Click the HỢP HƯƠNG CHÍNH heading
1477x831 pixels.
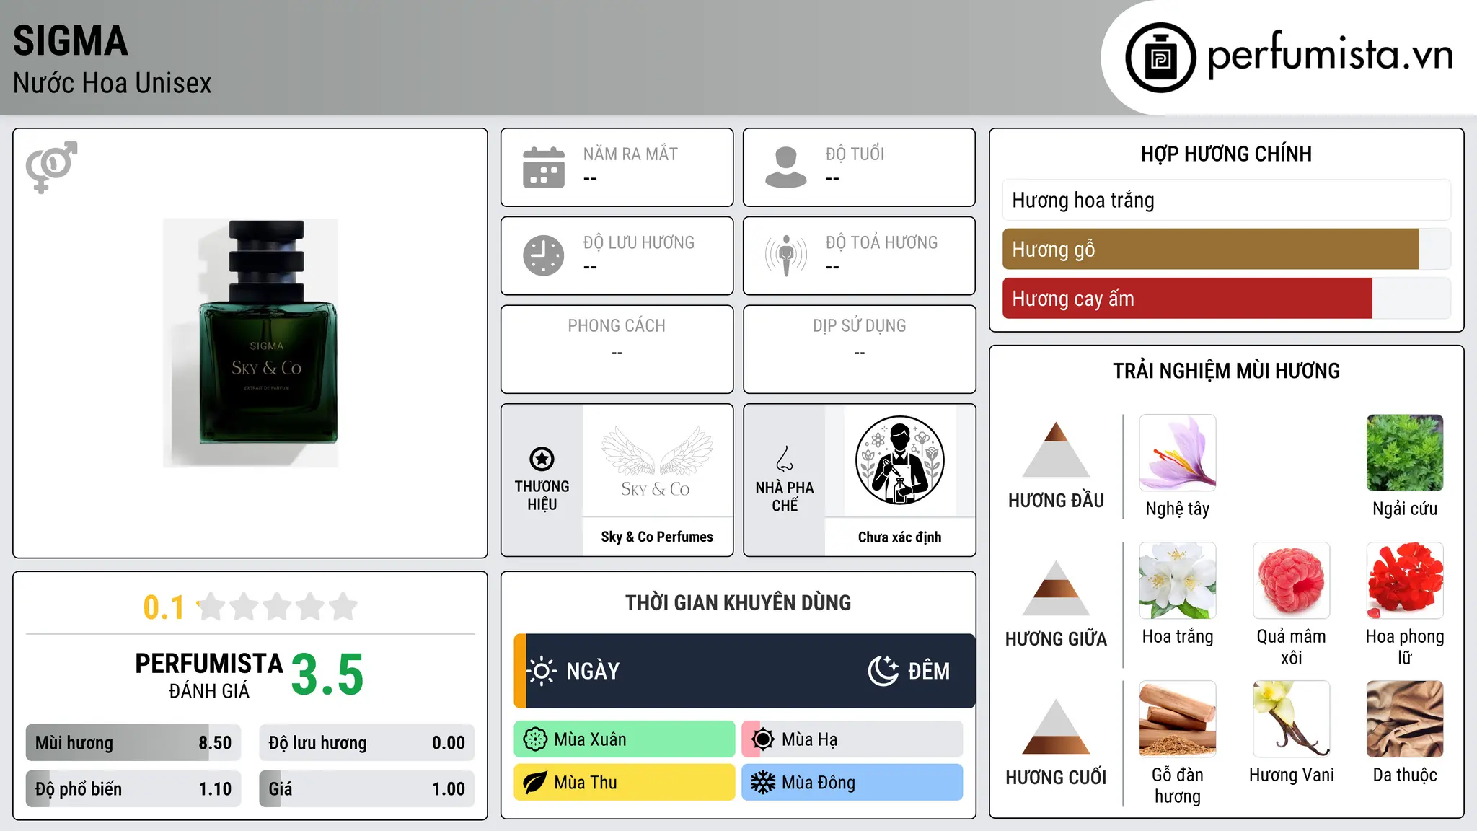coord(1226,154)
